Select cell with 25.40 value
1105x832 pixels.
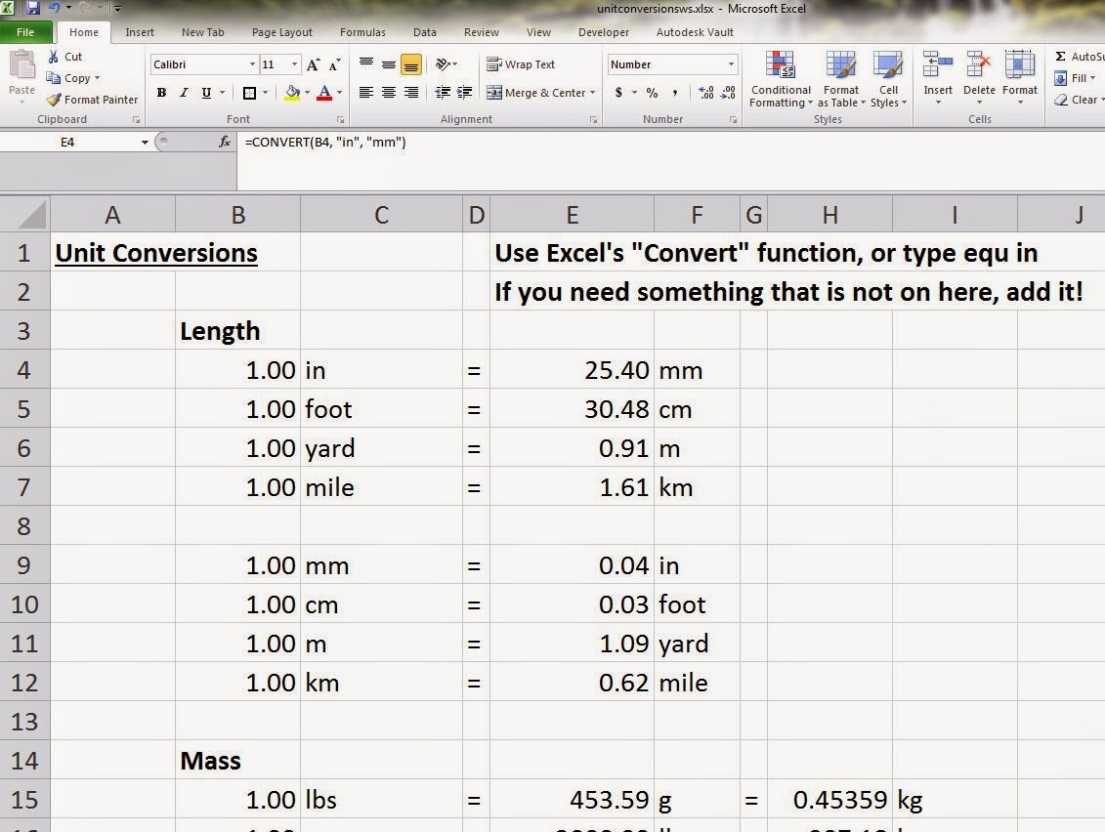(573, 370)
